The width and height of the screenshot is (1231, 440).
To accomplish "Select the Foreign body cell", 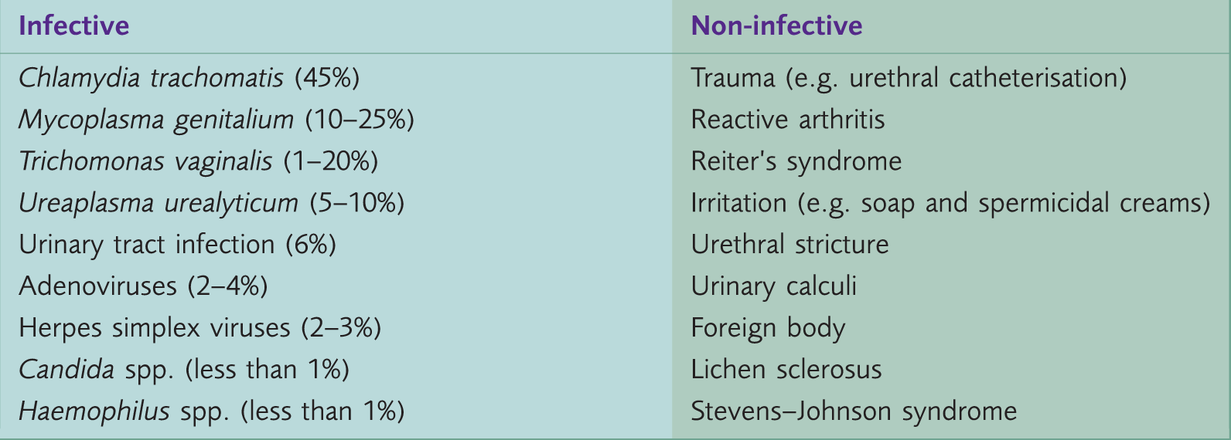I will [768, 328].
